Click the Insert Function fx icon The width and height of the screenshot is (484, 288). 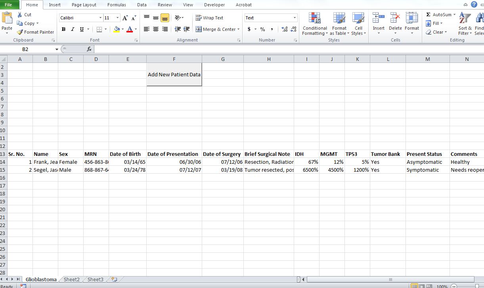point(89,49)
